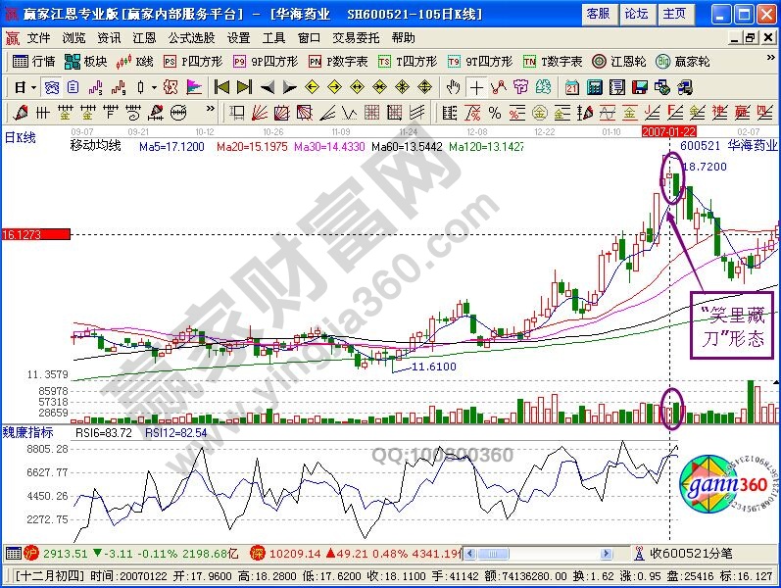
Task: Step forward using the black right triangle icon
Action: coord(289,88)
